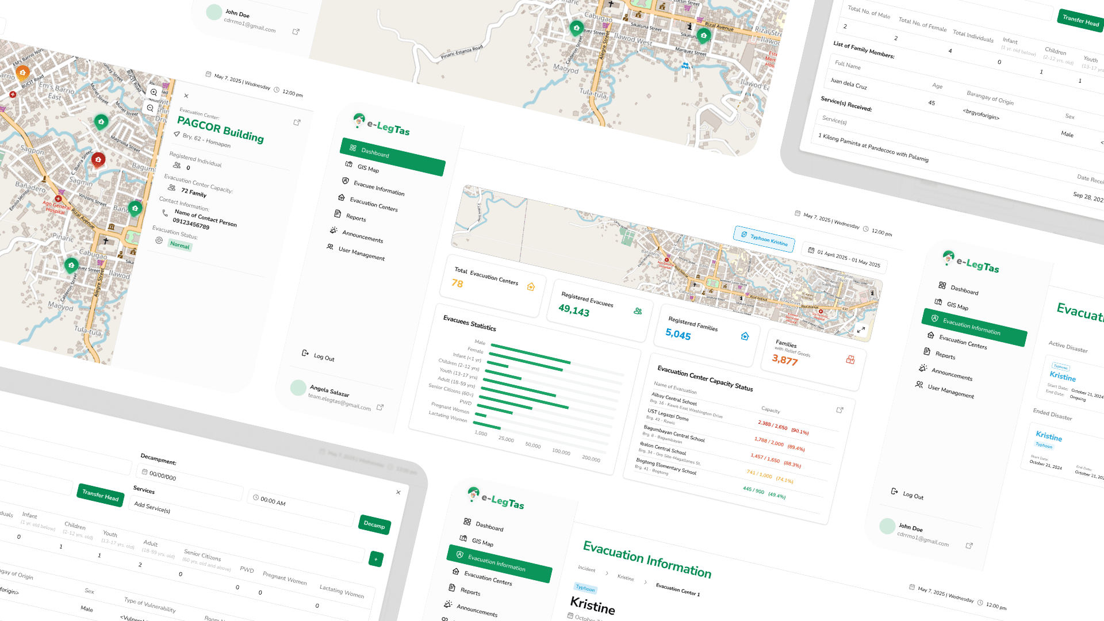
Task: Open the Typhoon Kristine incident selector
Action: click(x=764, y=239)
